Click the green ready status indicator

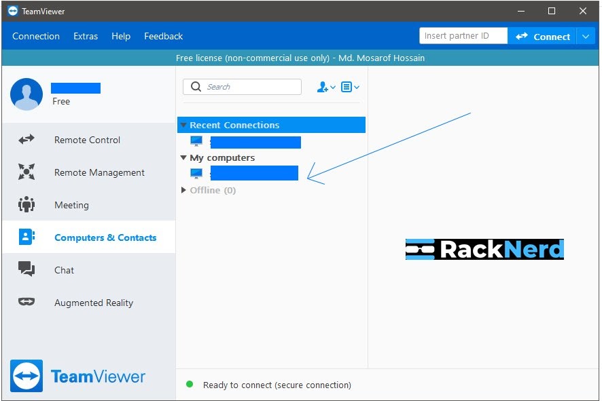(190, 384)
